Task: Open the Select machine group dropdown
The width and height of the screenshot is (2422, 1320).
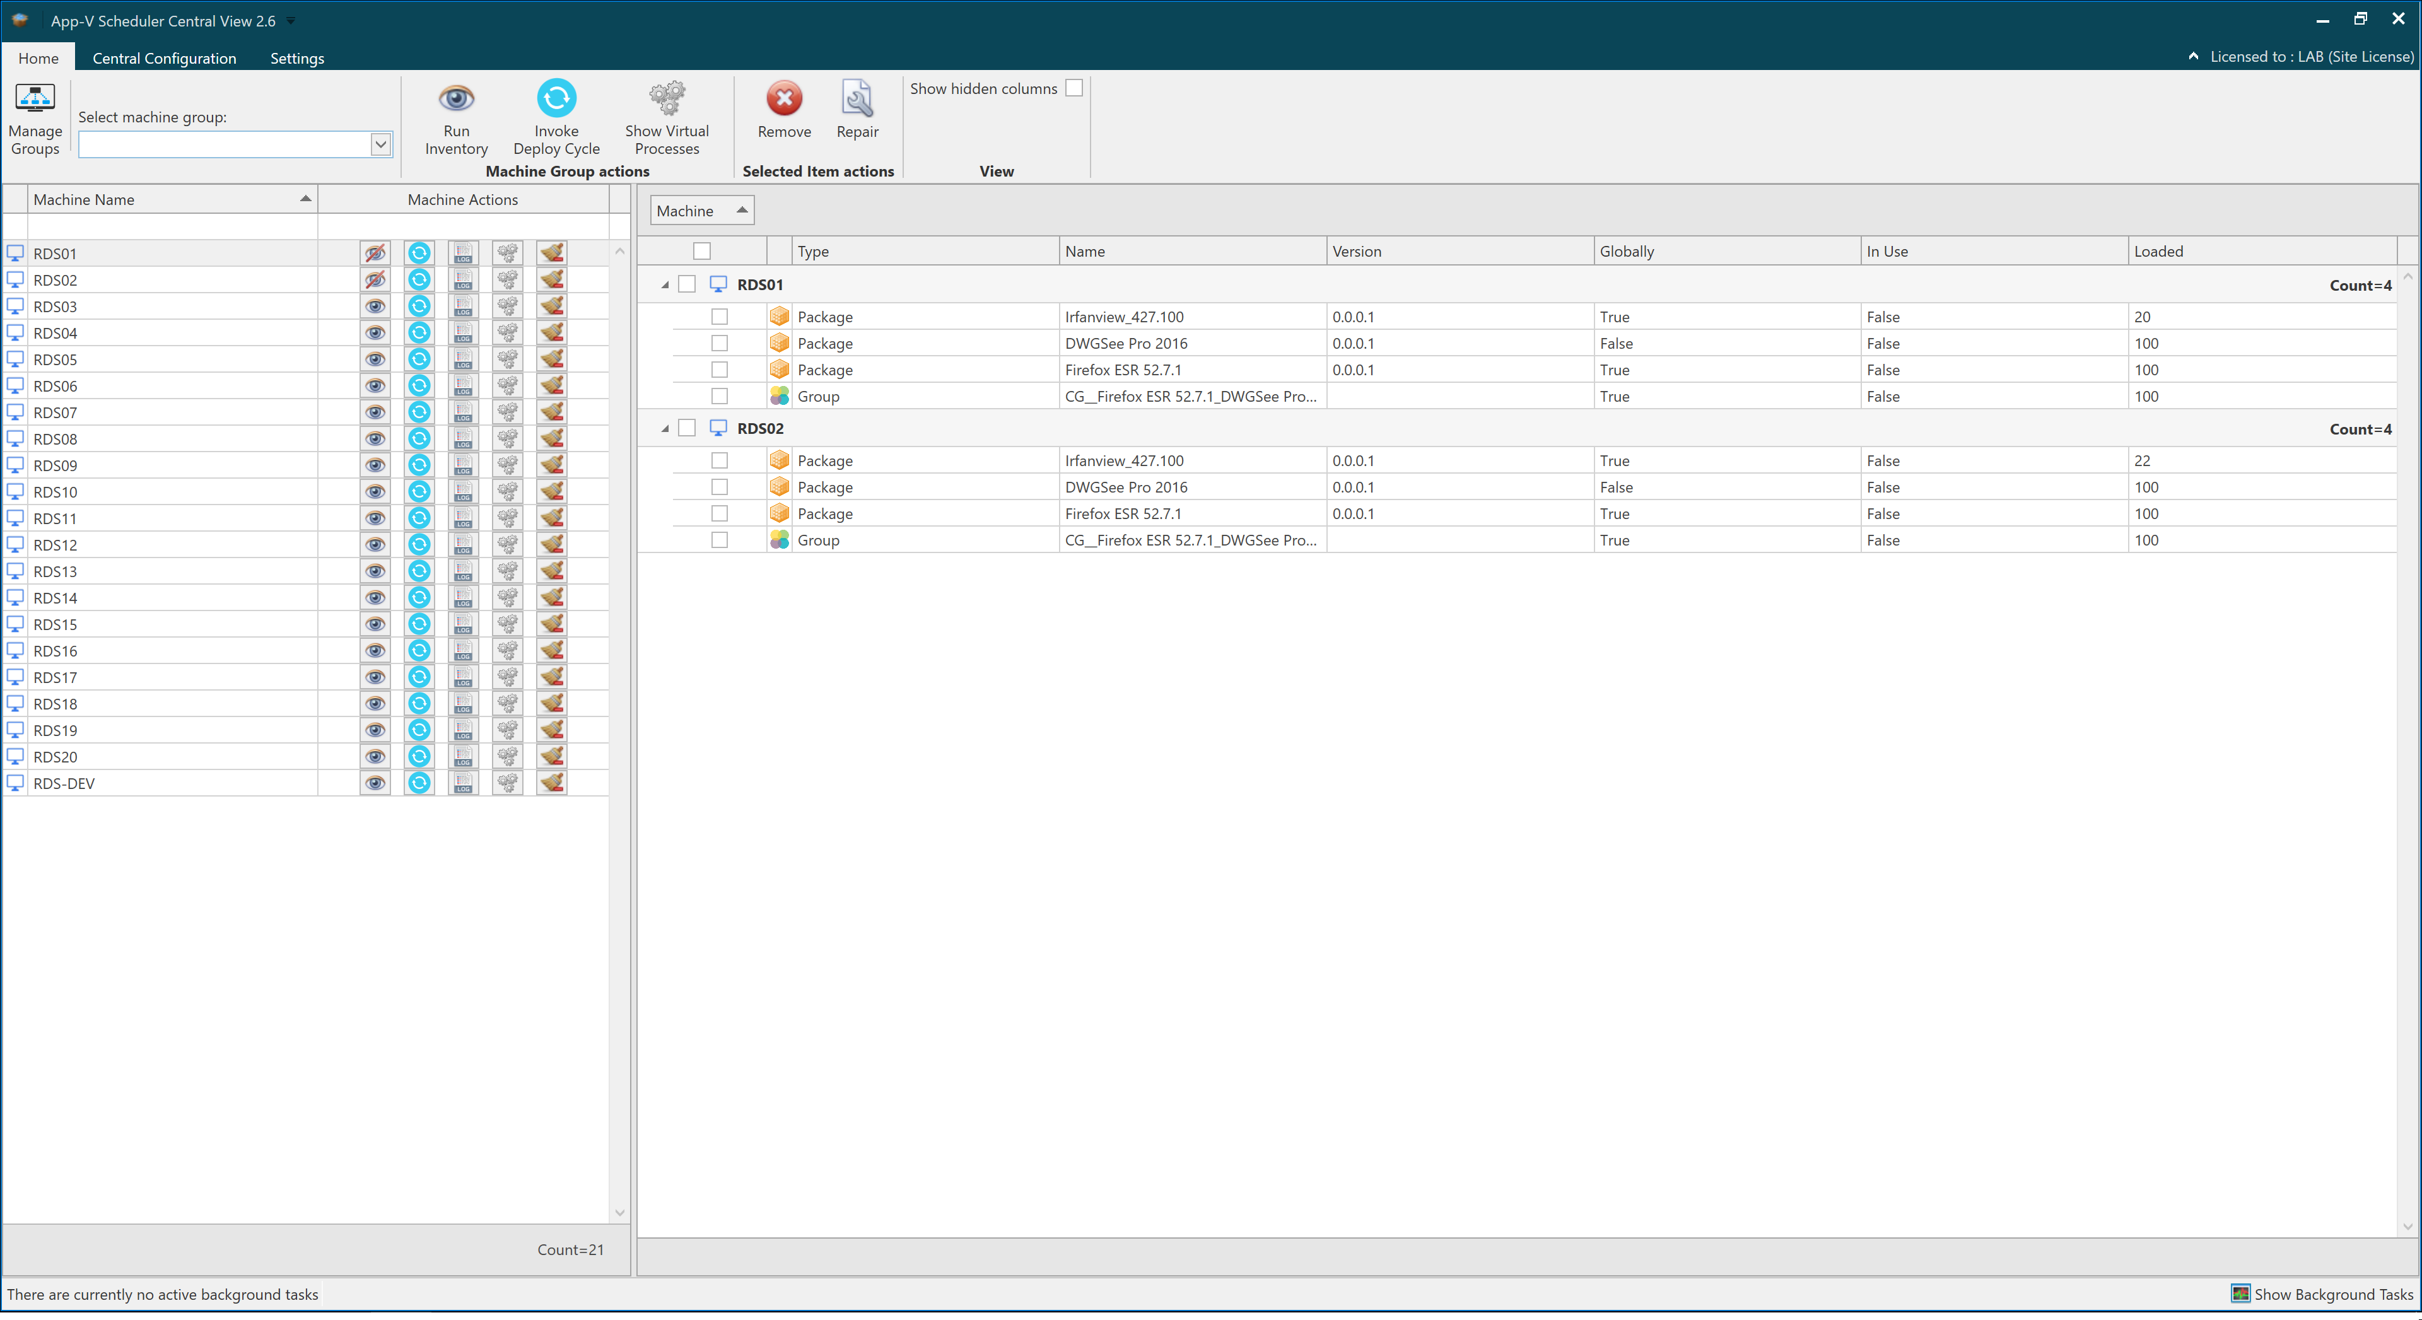Action: coord(380,145)
